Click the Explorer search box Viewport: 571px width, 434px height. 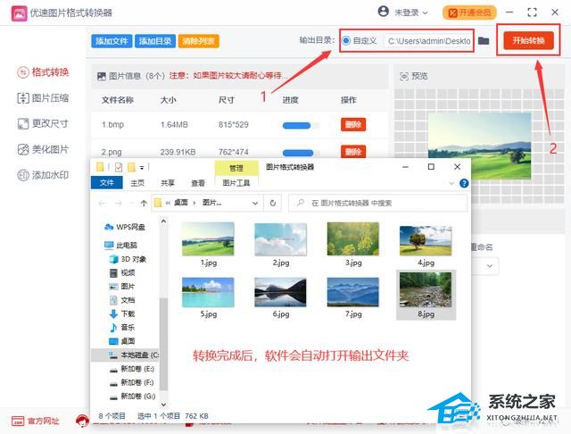pos(377,203)
